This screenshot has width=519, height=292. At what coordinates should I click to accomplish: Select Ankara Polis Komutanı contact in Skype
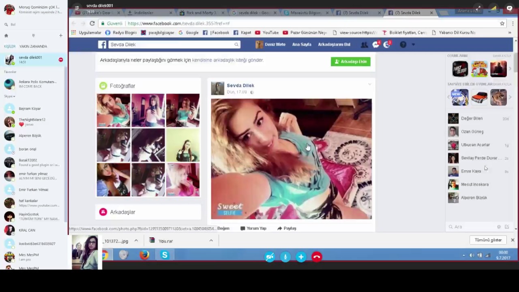tap(33, 84)
